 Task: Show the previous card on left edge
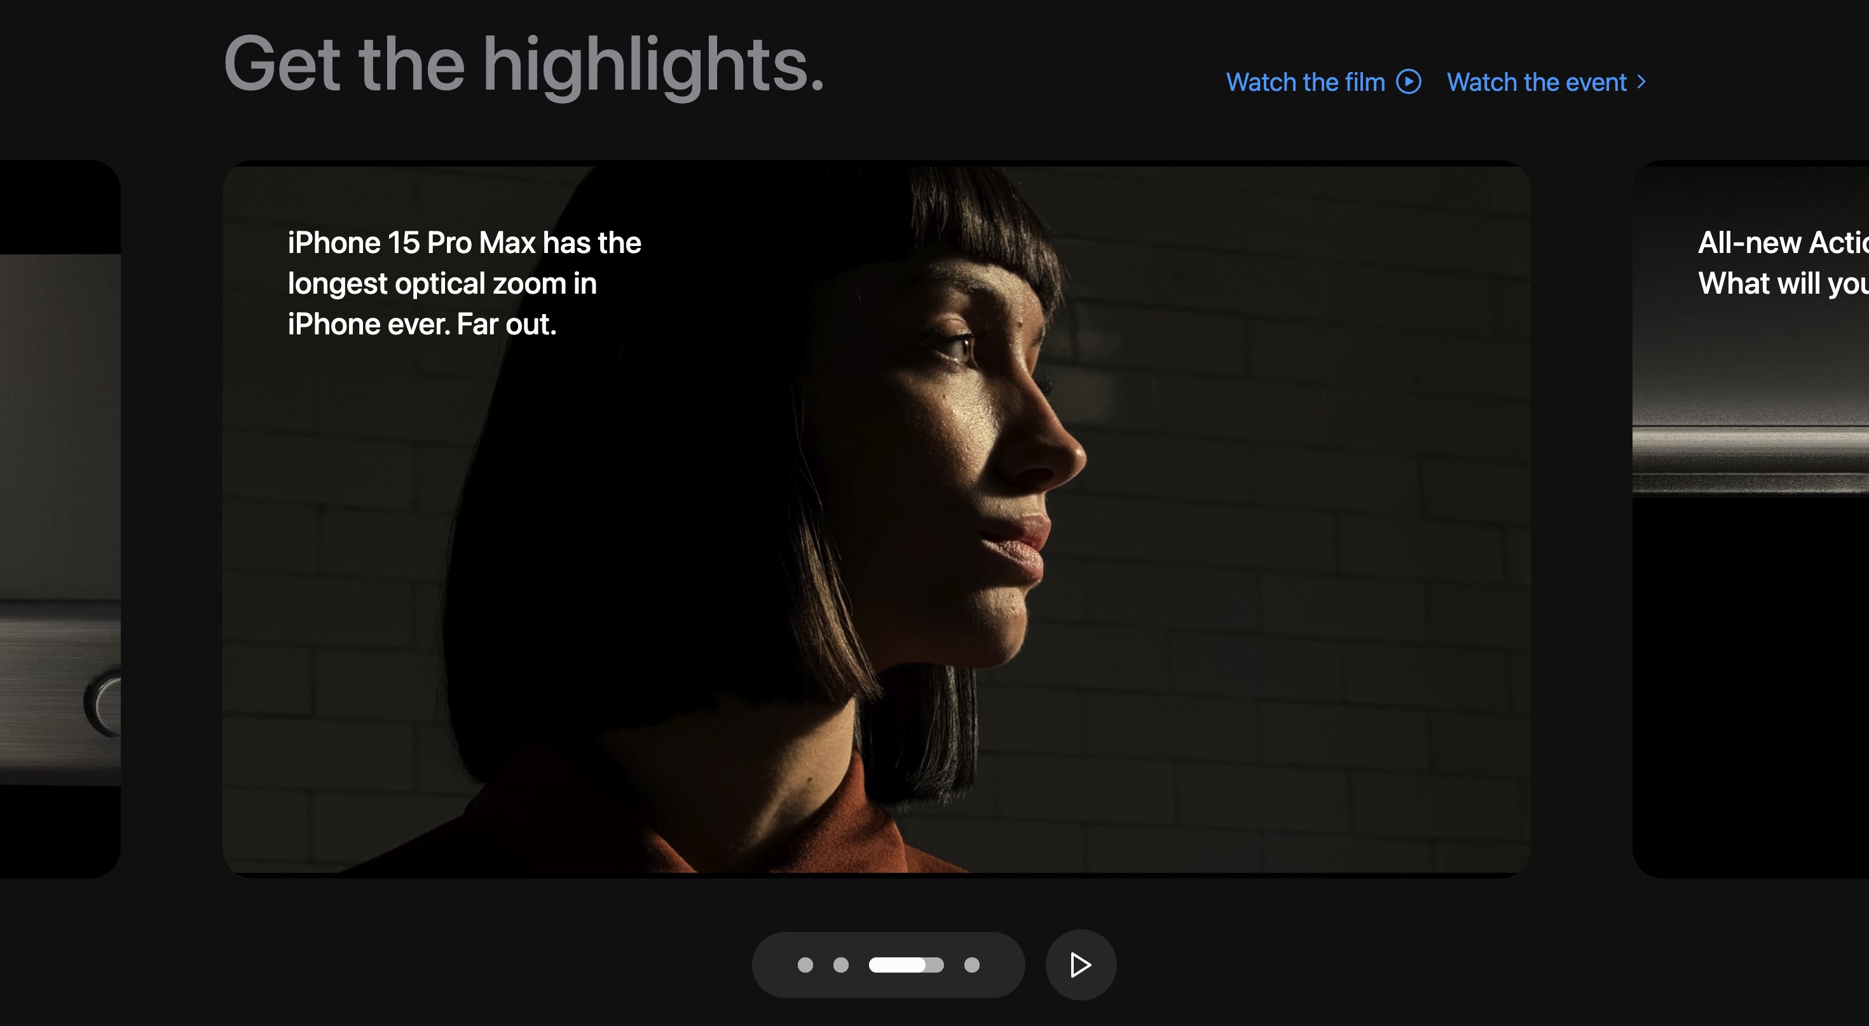60,519
